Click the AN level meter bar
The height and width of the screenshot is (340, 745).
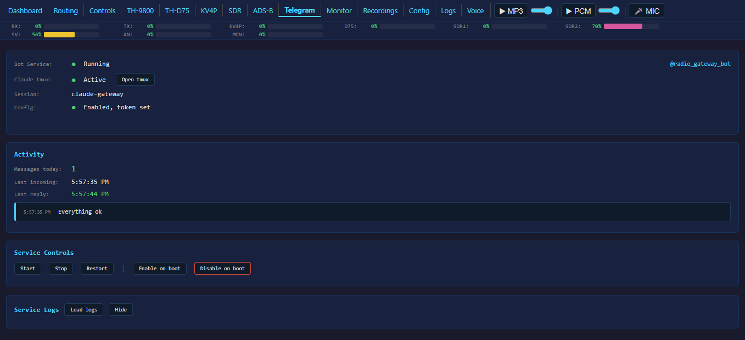(x=183, y=35)
